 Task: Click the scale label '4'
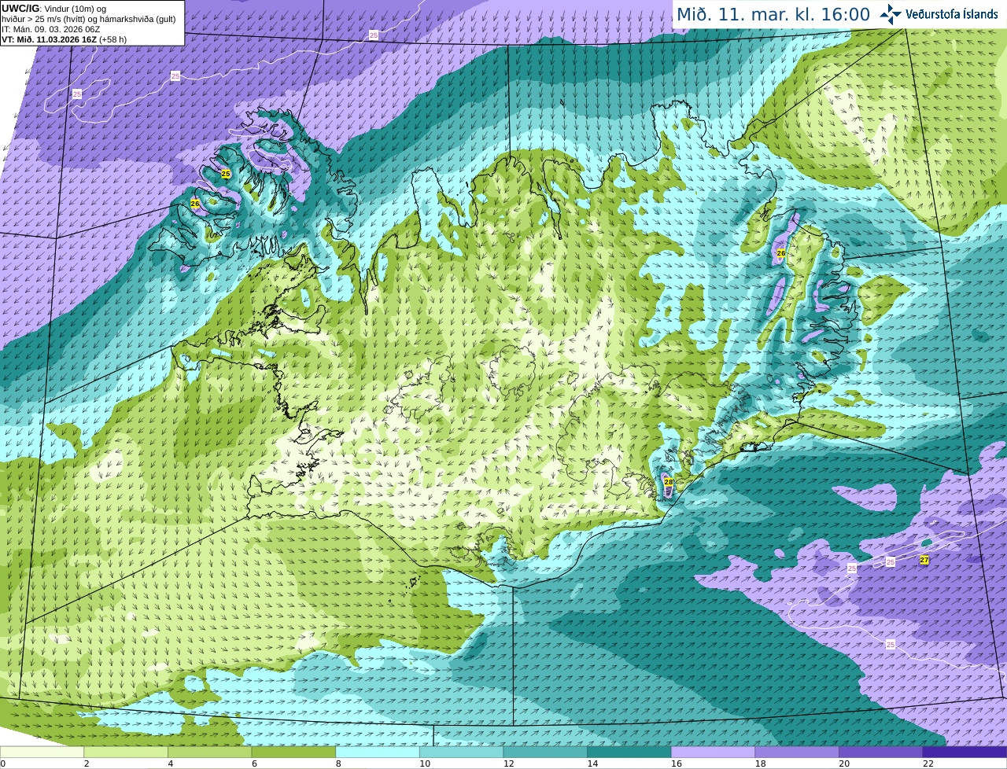[171, 763]
